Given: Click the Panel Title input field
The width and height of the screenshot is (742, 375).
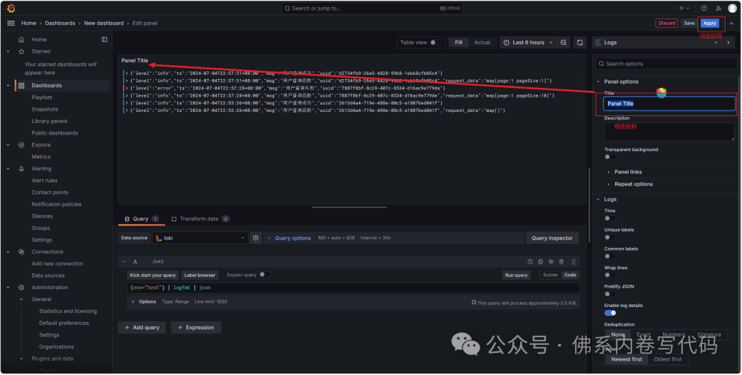Looking at the screenshot, I should 669,104.
